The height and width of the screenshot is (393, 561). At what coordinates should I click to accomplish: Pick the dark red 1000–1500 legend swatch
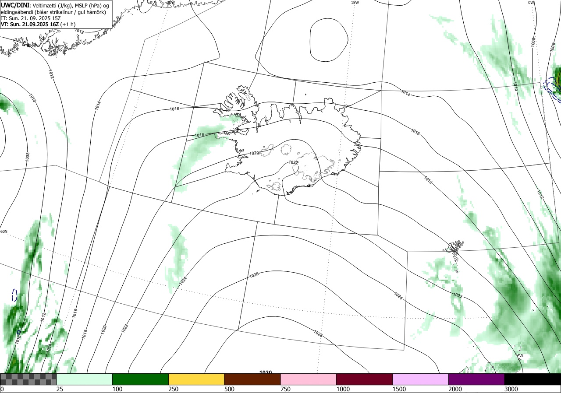pos(365,379)
